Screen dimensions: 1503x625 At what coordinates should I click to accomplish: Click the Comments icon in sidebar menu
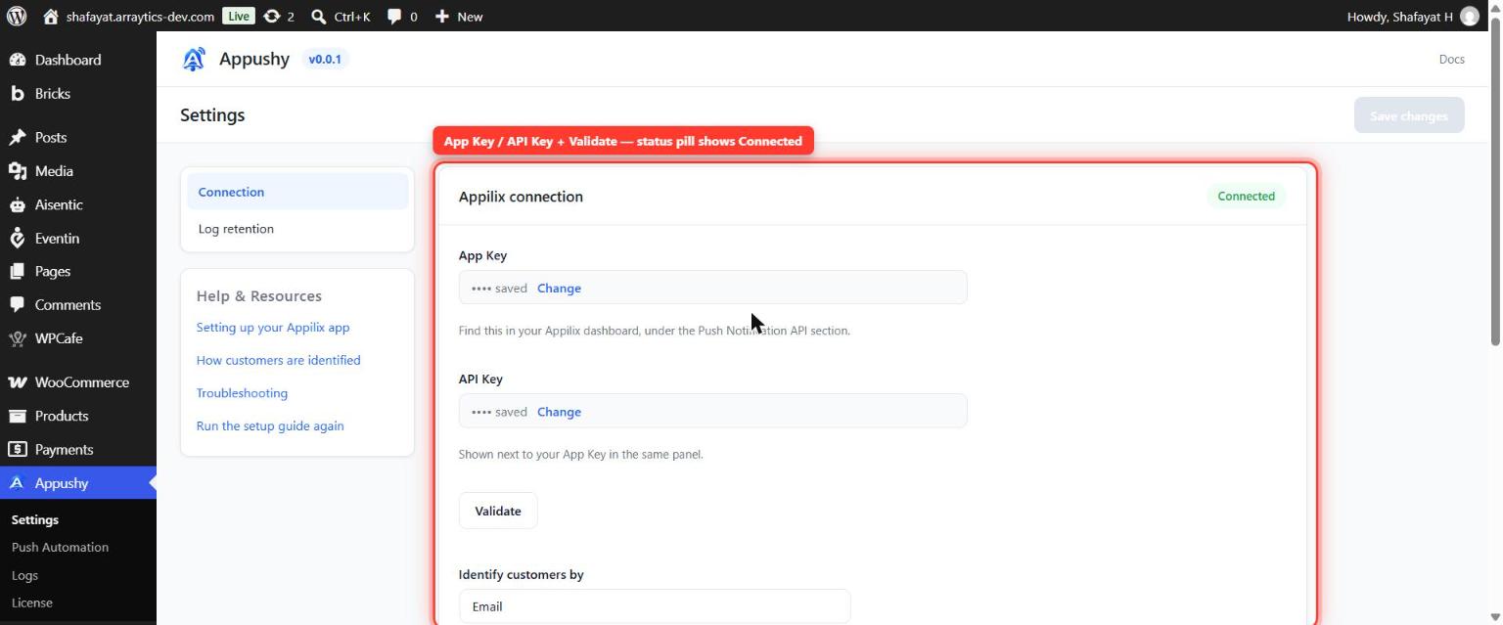point(17,304)
